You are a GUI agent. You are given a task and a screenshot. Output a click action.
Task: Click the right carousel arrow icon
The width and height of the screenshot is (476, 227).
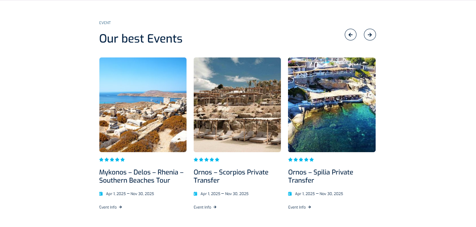point(370,34)
